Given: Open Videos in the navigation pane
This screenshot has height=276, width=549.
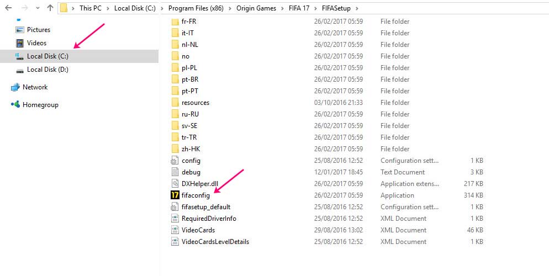Looking at the screenshot, I should click(37, 43).
